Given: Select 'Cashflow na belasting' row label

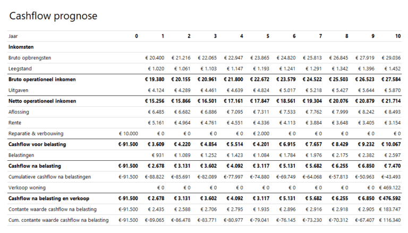Looking at the screenshot, I should point(35,166).
